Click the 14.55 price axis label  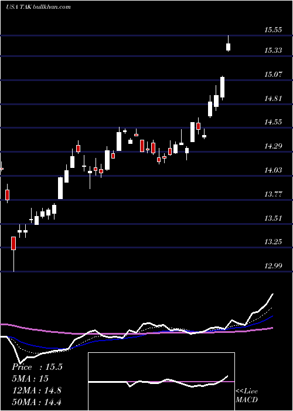[273, 122]
